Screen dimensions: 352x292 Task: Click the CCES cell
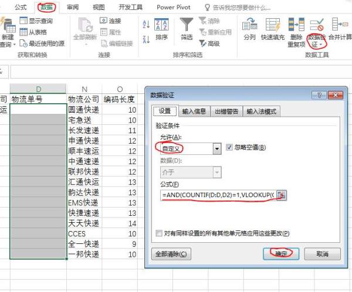tap(84, 233)
